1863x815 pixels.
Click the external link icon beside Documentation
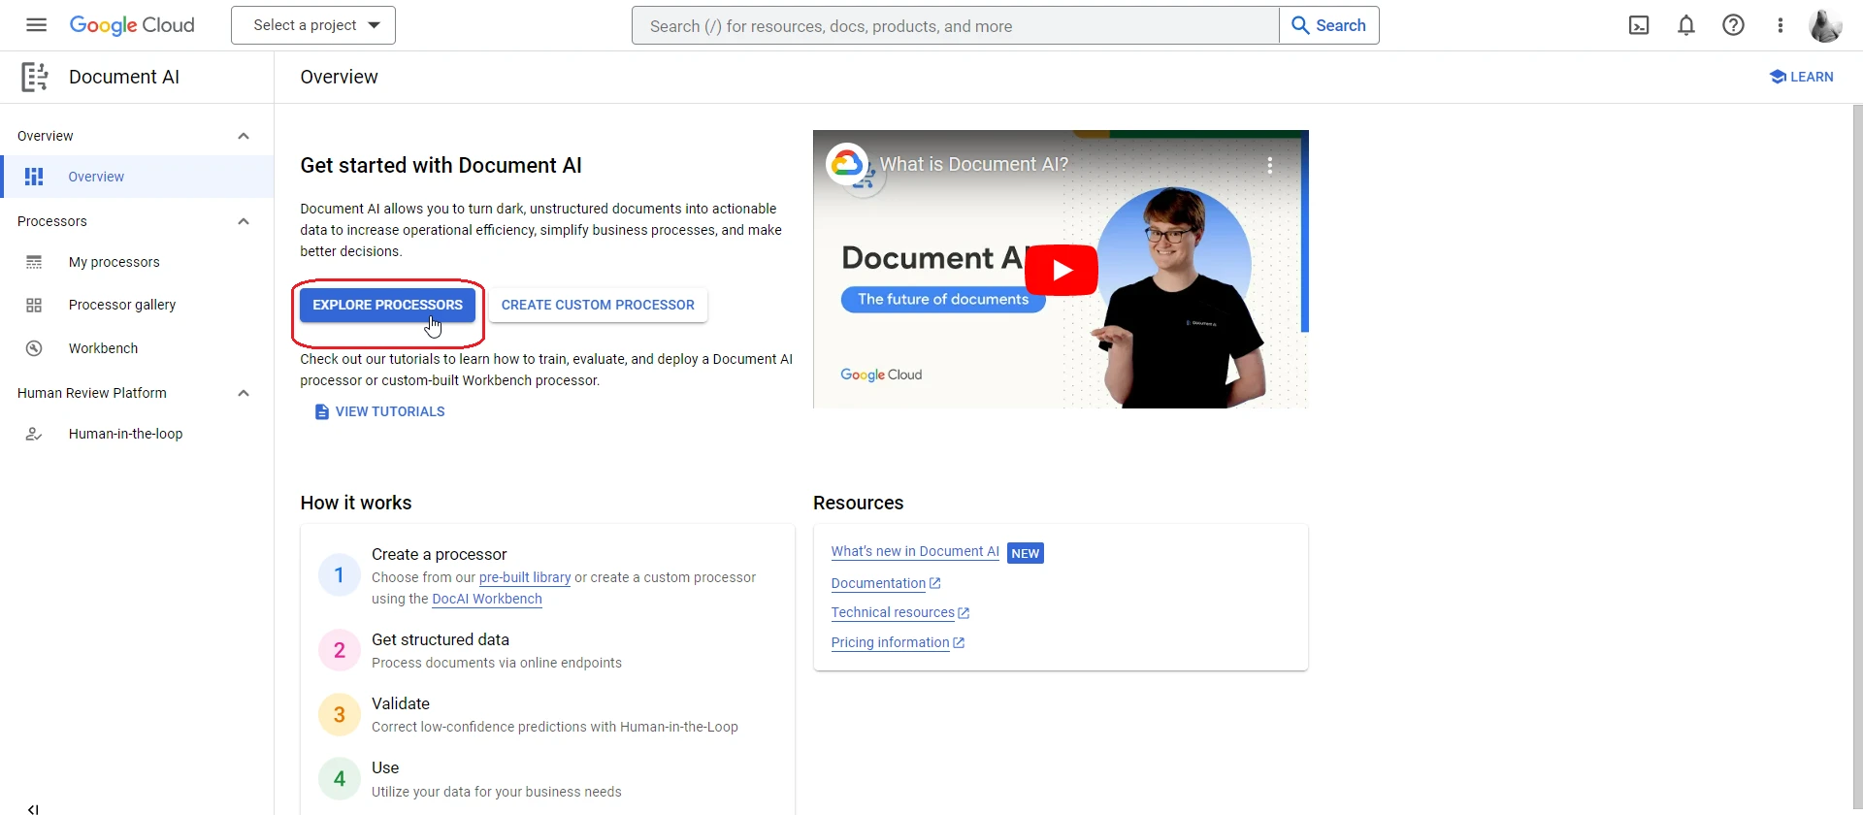point(935,583)
